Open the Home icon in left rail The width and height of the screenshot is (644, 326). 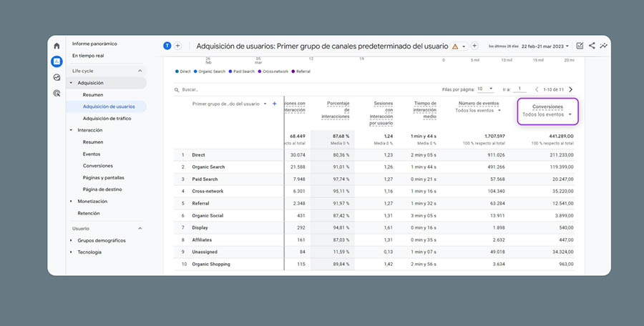[57, 46]
